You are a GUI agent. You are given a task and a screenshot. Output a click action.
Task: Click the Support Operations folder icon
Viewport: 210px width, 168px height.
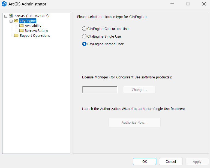pyautogui.click(x=16, y=36)
